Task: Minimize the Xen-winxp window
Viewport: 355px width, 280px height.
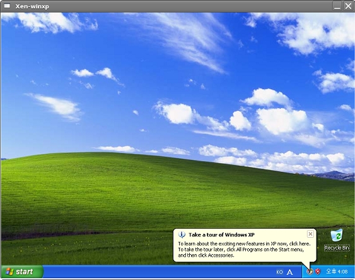Action: tap(337, 6)
